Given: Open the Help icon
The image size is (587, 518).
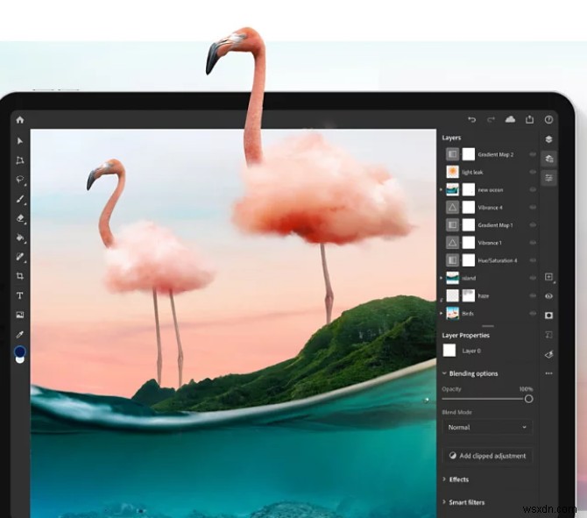Looking at the screenshot, I should click(548, 119).
